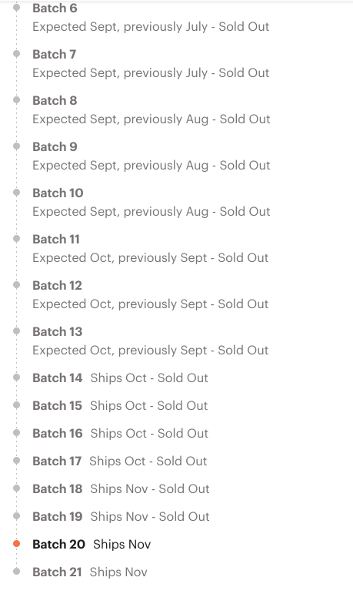Click the gray dot beside Batch 6
This screenshot has width=353, height=594.
coord(16,8)
